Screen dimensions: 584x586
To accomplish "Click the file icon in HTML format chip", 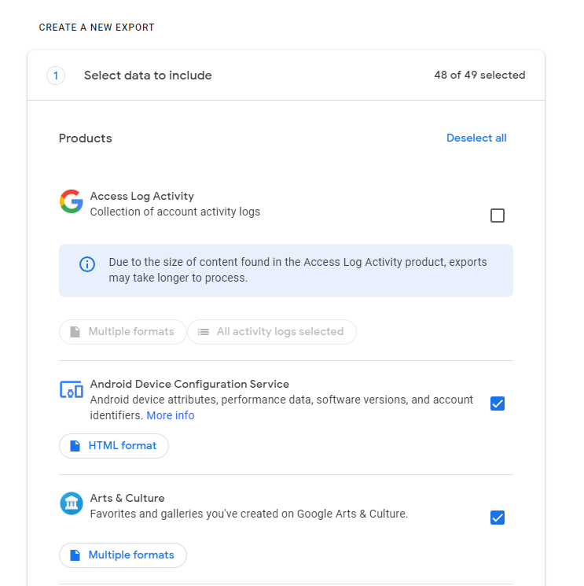I will (x=75, y=446).
